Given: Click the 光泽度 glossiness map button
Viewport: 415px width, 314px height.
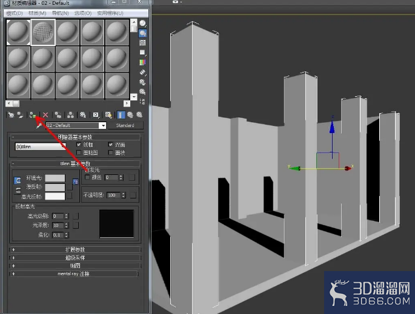Looking at the screenshot, I should [76, 225].
